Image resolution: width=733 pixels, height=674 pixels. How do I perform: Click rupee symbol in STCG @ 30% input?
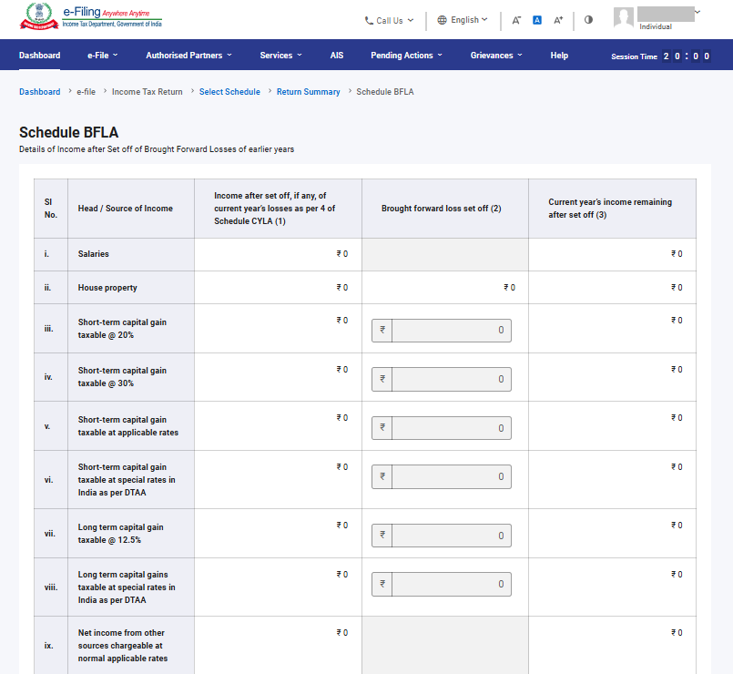[382, 379]
